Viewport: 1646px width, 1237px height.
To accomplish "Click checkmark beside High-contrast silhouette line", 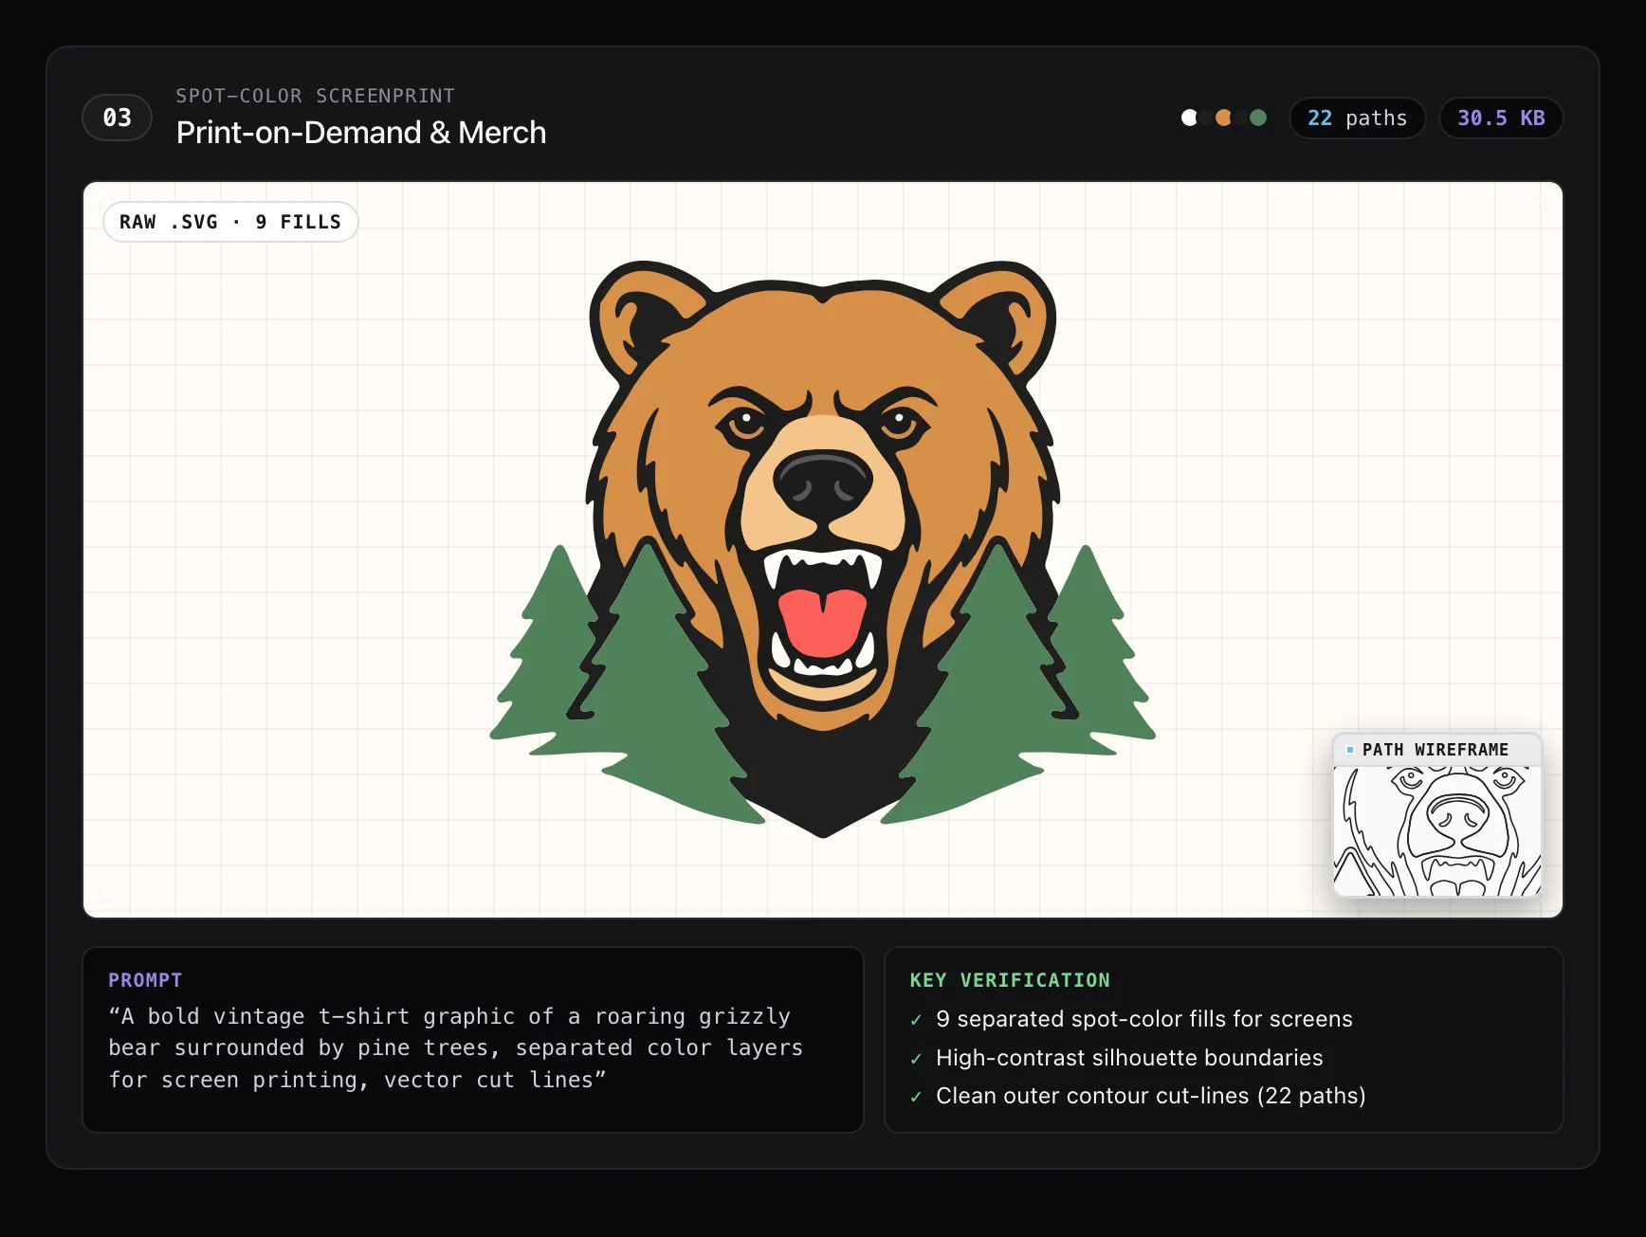I will 916,1059.
